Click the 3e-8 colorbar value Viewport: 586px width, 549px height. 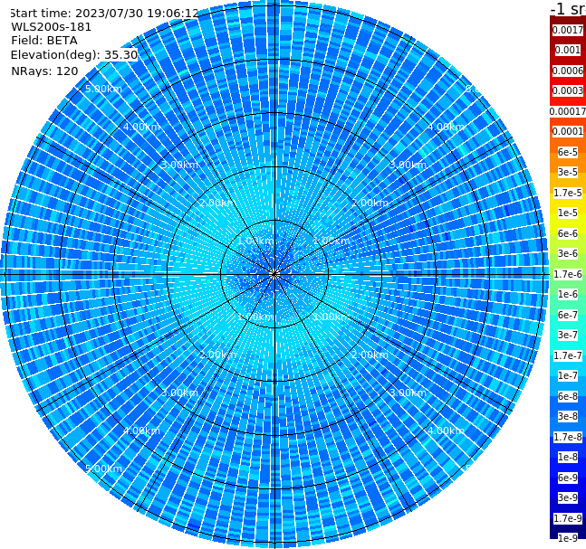568,416
